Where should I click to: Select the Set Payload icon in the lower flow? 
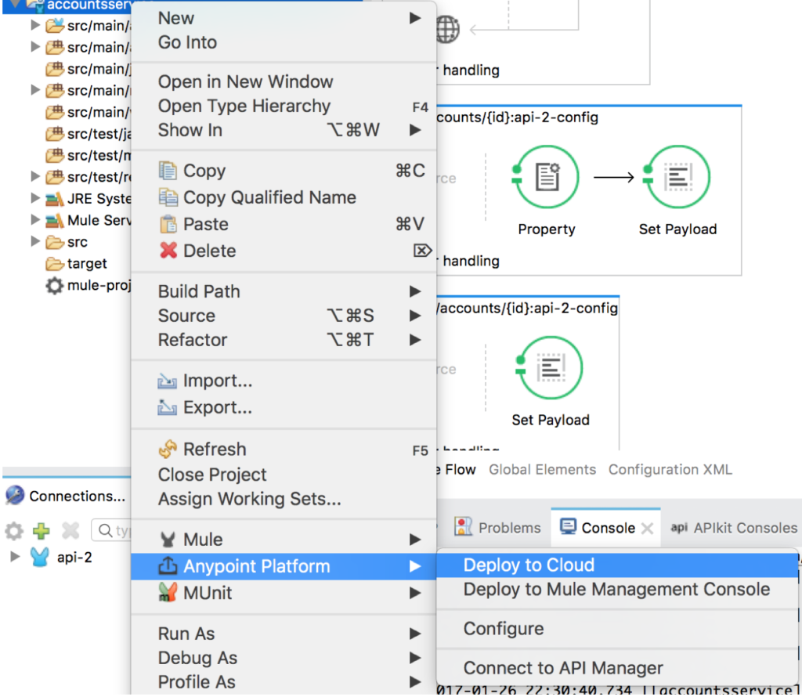(551, 367)
